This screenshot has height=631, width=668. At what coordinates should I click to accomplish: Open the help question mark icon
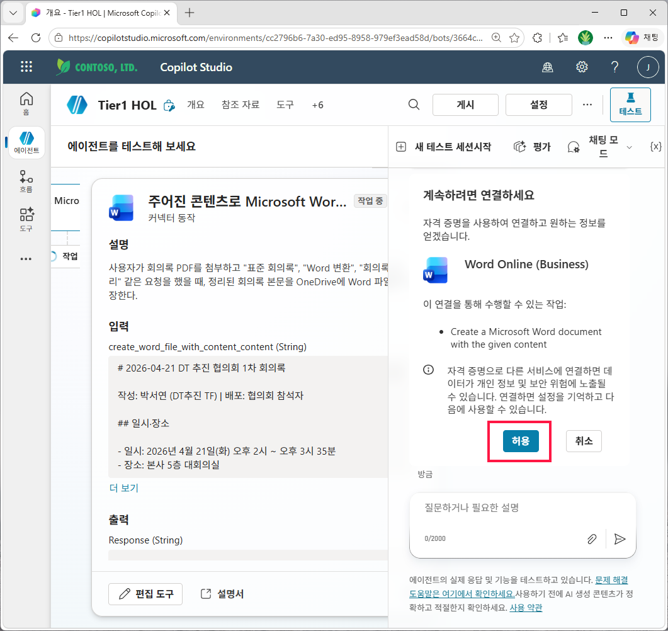(x=614, y=67)
